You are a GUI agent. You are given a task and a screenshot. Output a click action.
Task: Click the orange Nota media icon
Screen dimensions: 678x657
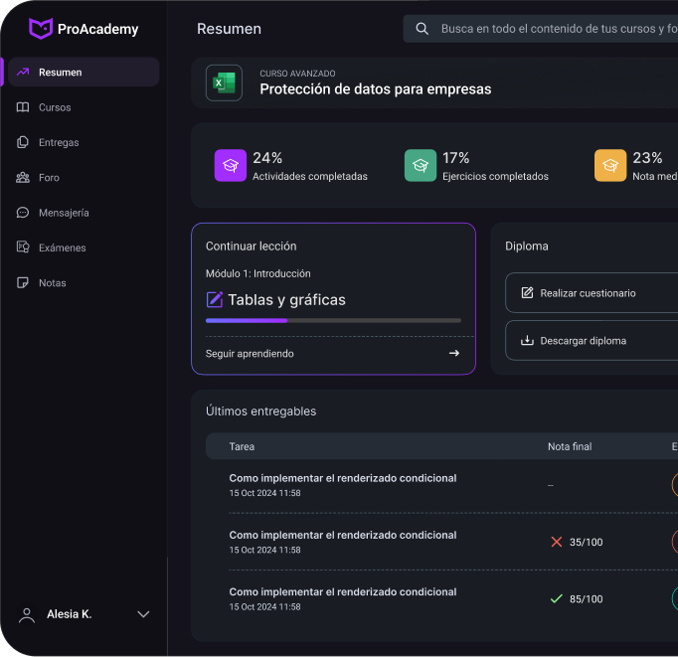click(610, 166)
